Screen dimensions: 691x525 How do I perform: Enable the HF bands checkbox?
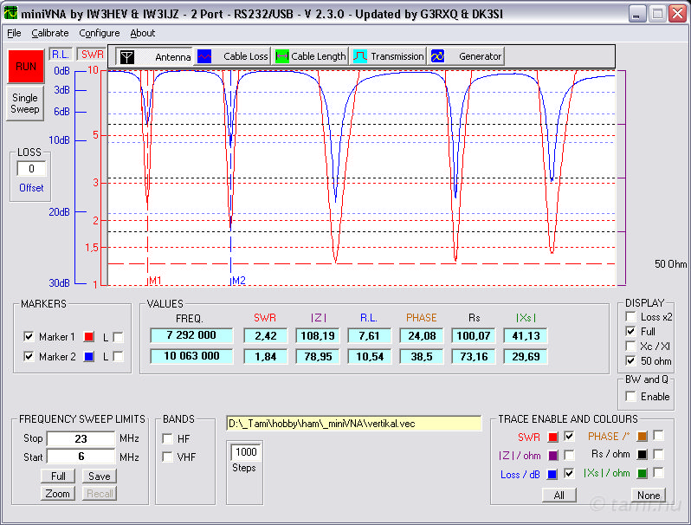[x=166, y=438]
